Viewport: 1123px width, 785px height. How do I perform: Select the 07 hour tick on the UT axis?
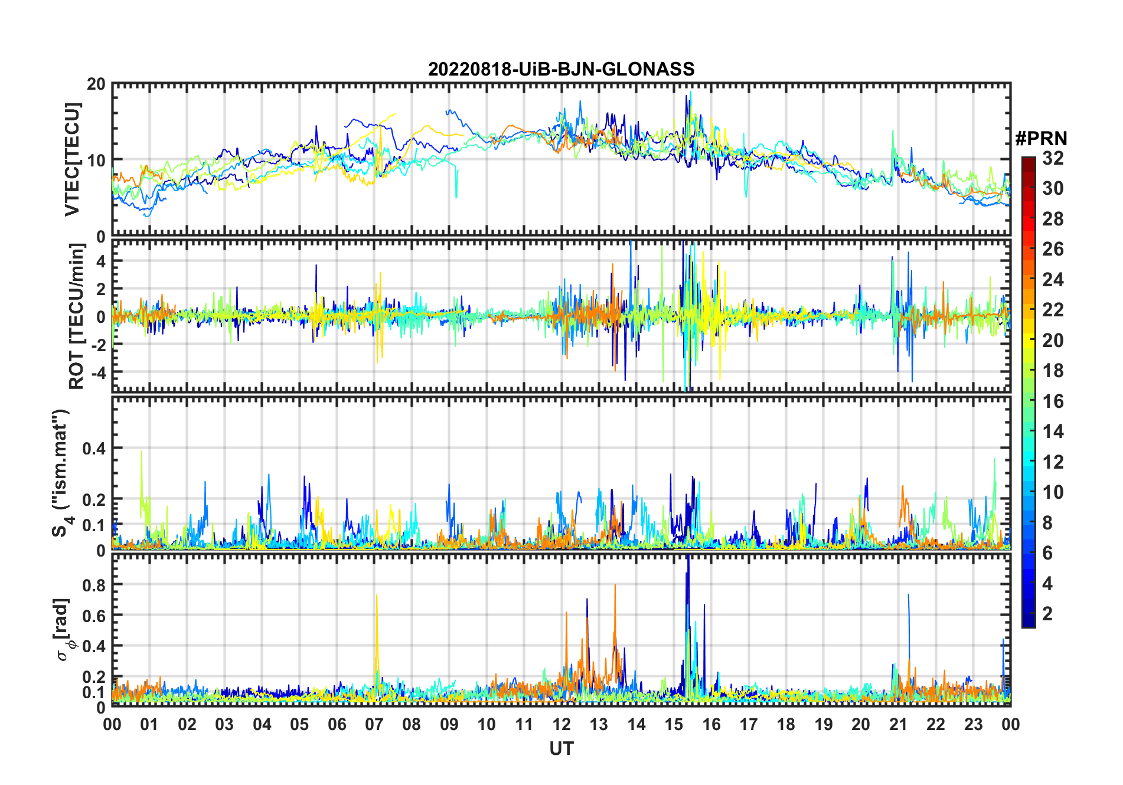tap(374, 725)
